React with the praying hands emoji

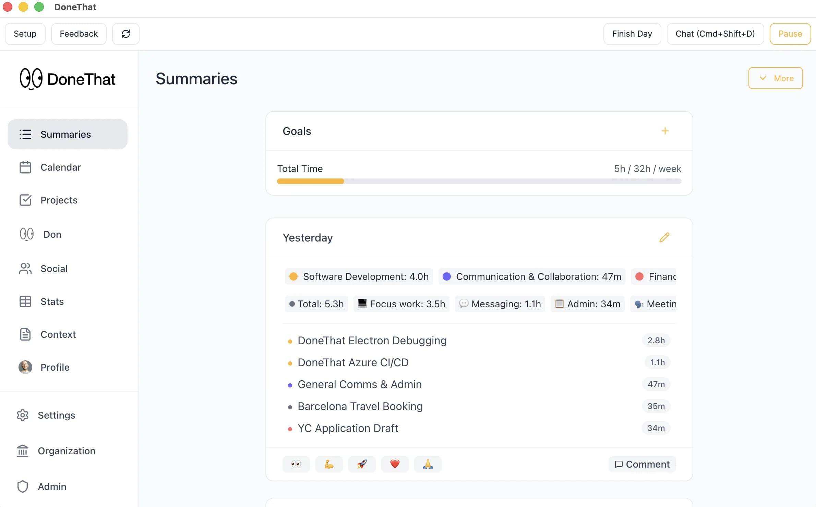pos(428,464)
